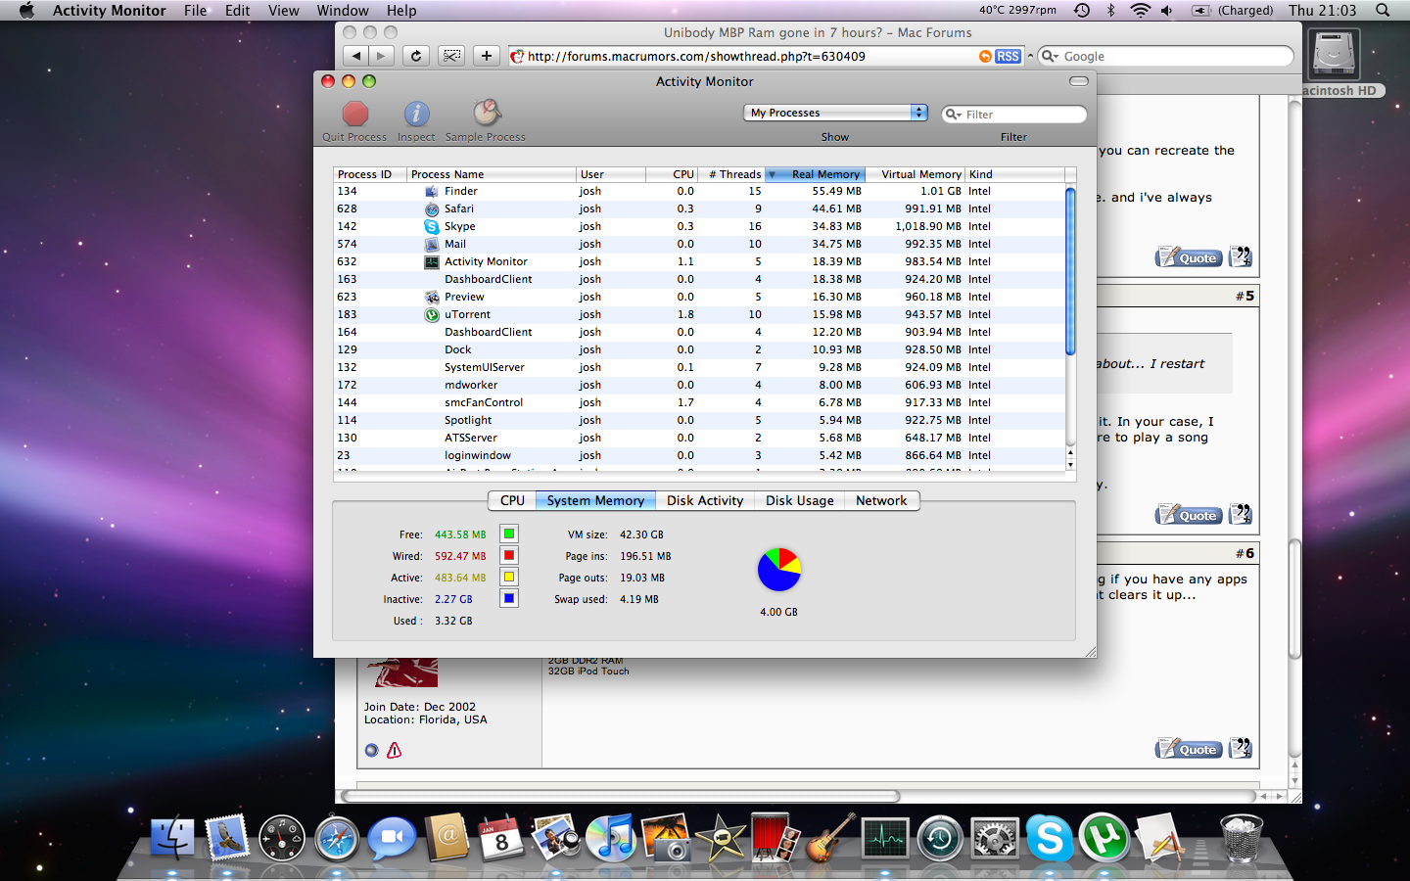The height and width of the screenshot is (881, 1410).
Task: Open the Trash in the Dock
Action: pos(1242,838)
